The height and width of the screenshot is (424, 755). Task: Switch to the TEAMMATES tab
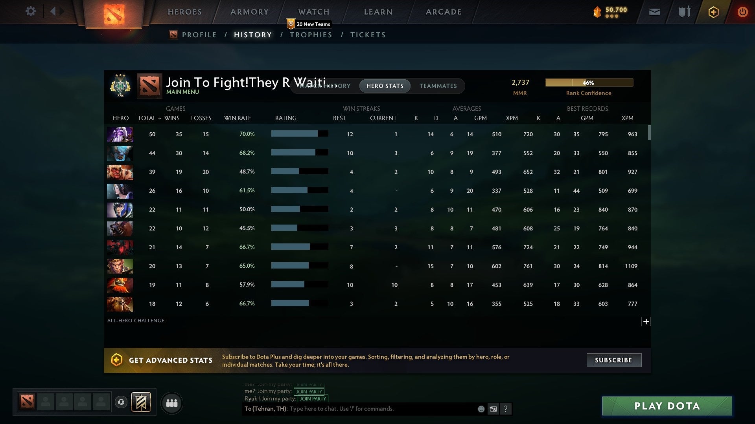pos(438,86)
